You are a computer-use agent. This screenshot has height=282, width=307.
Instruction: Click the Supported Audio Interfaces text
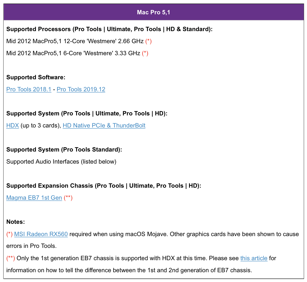pos(61,162)
